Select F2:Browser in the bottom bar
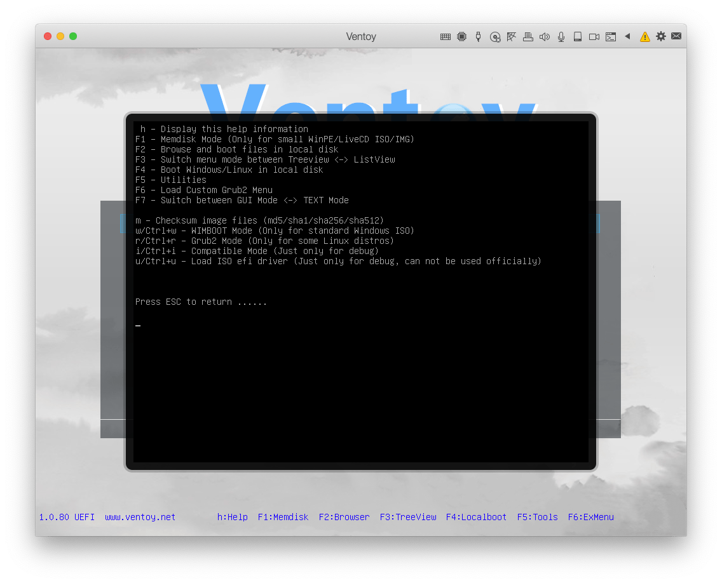722x583 pixels. tap(344, 517)
